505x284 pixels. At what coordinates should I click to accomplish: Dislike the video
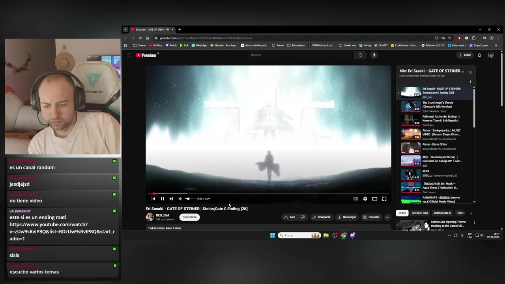[x=303, y=217]
